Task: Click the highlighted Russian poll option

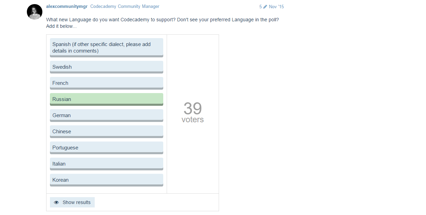Action: [x=106, y=99]
